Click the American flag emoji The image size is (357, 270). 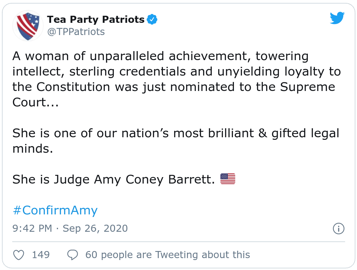click(x=228, y=179)
